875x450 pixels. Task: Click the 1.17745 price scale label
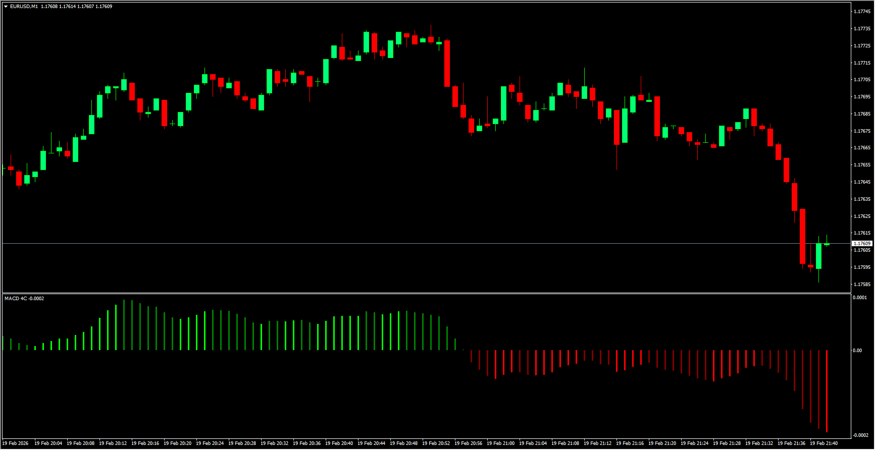coord(862,12)
